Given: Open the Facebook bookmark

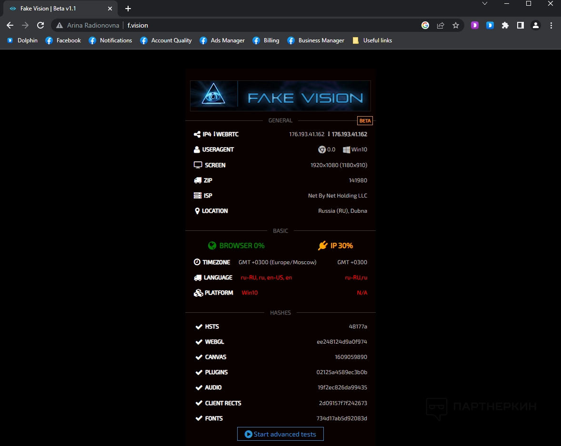Looking at the screenshot, I should (x=63, y=40).
